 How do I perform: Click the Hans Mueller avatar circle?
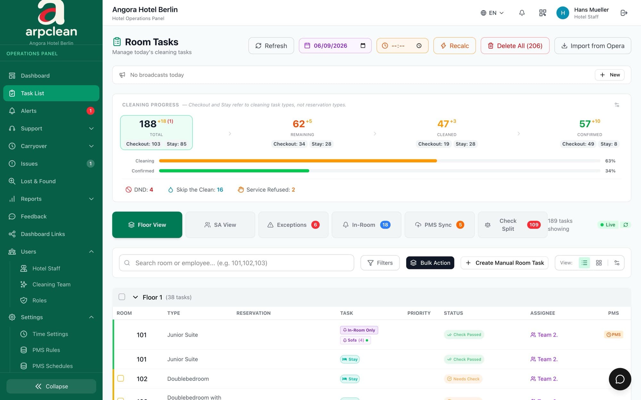562,13
